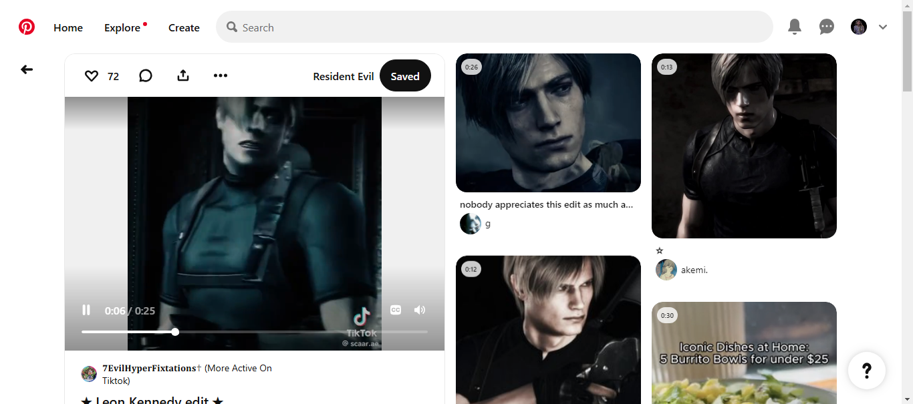Open akemi.'s profile avatar
Image resolution: width=913 pixels, height=404 pixels.
coord(666,270)
